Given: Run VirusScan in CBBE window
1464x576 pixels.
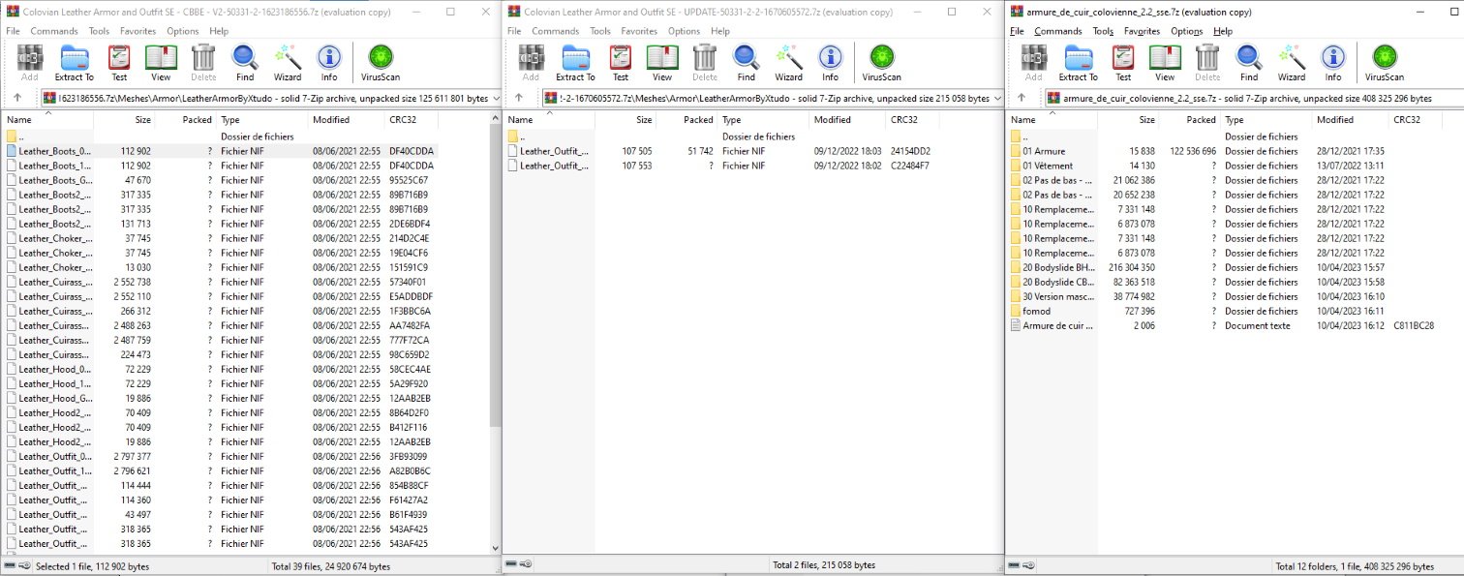Looking at the screenshot, I should (381, 63).
